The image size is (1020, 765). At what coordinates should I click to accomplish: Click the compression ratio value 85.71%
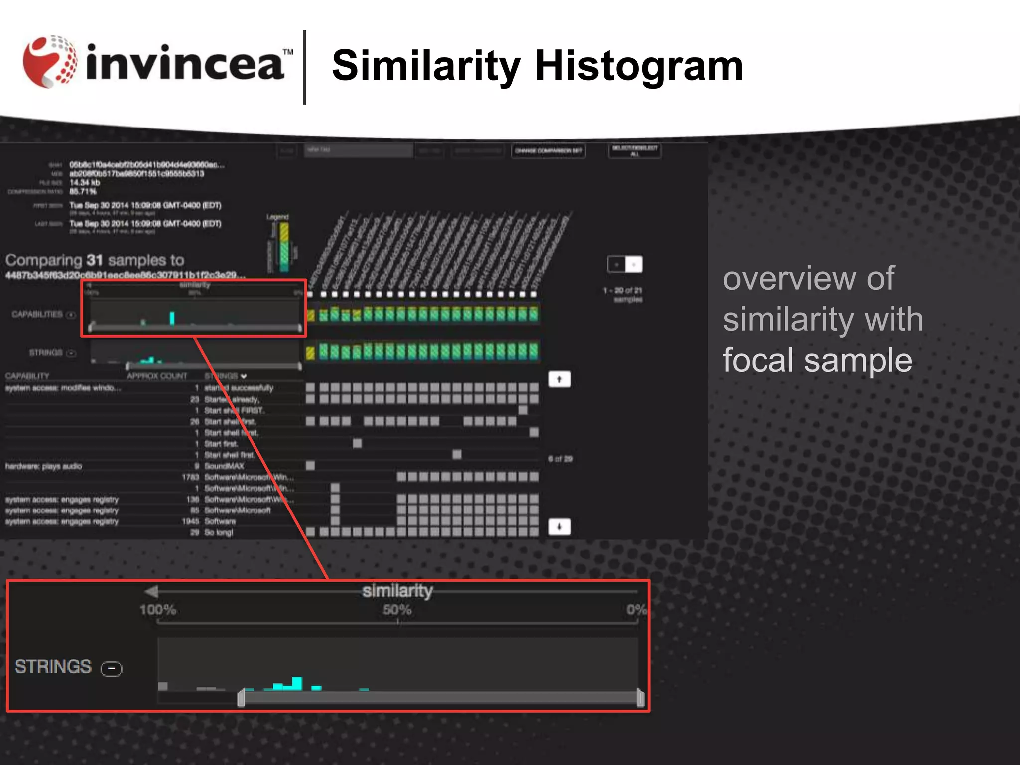[83, 192]
